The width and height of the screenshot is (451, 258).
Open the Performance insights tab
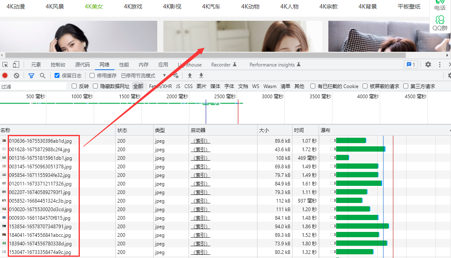[275, 65]
